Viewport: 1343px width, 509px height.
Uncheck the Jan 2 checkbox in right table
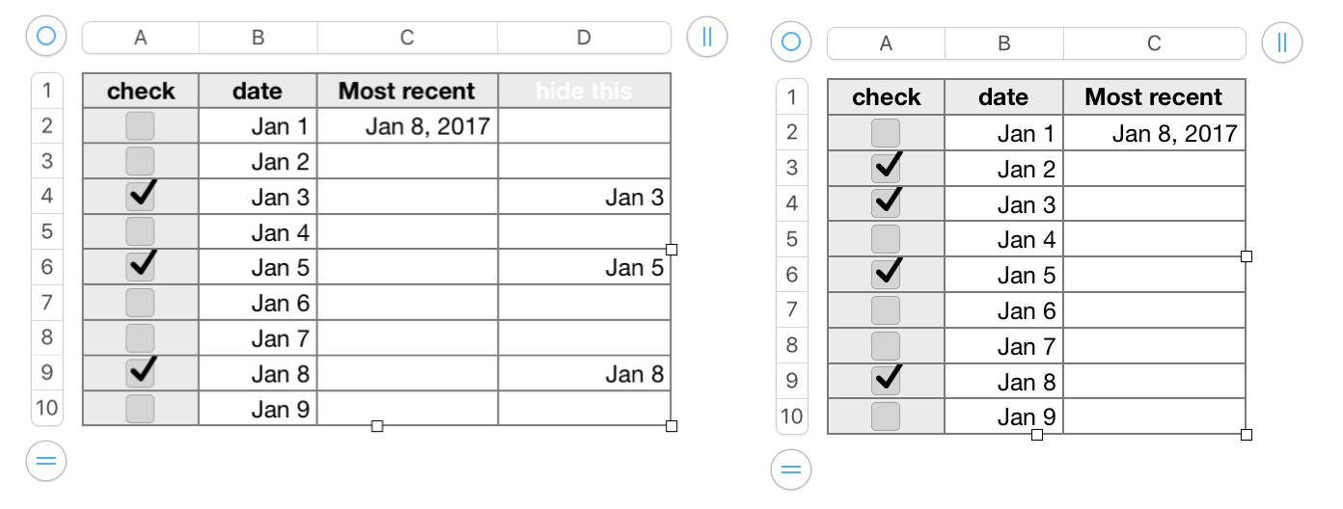pos(886,168)
